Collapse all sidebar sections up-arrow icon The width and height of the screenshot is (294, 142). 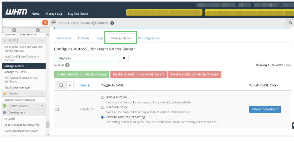[14, 30]
